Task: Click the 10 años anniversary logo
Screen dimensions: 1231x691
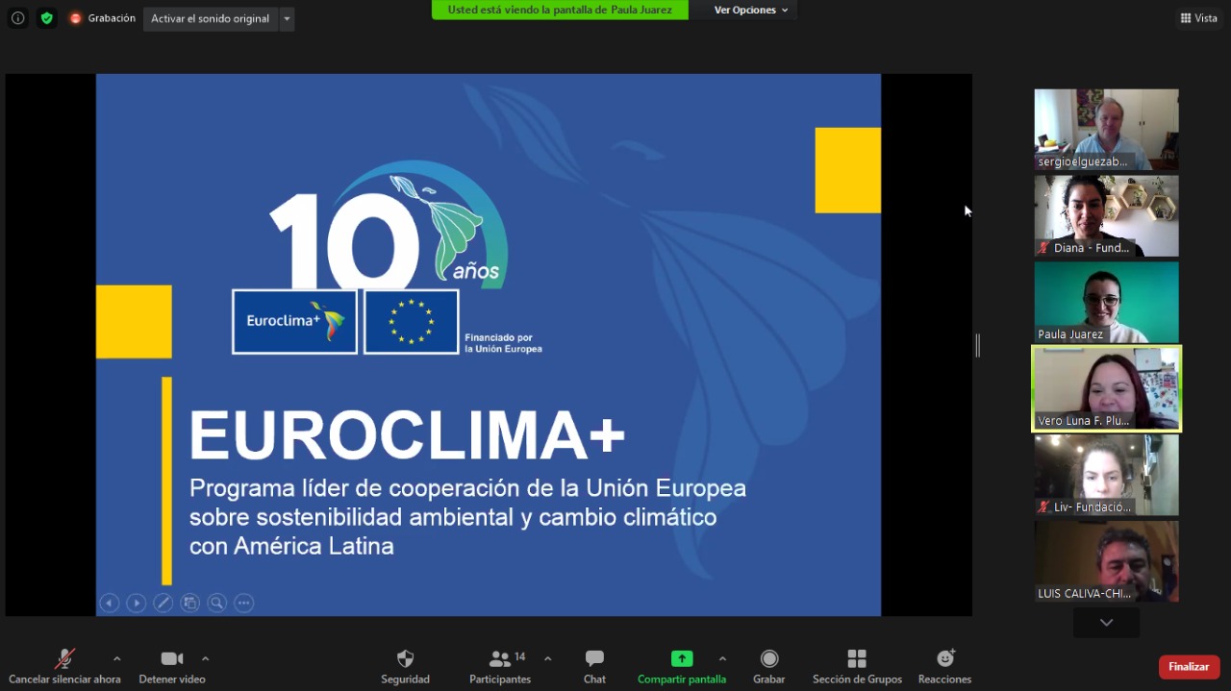Action: pyautogui.click(x=389, y=226)
